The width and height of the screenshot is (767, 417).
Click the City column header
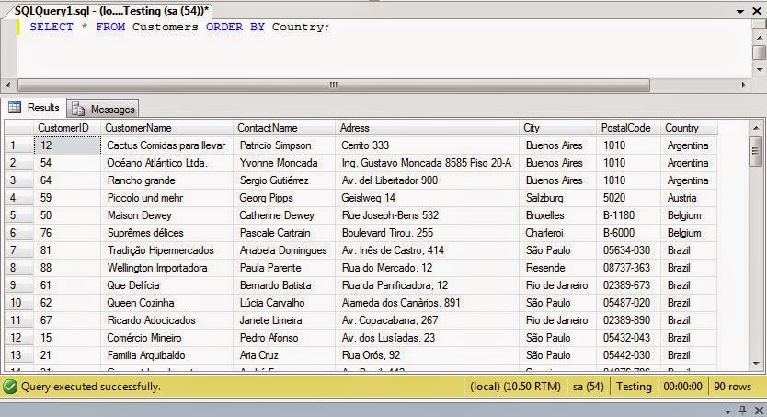557,128
